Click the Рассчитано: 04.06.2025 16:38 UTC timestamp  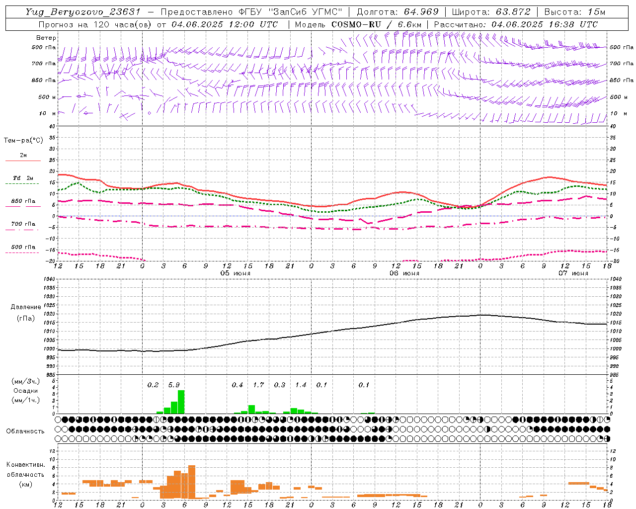coord(516,24)
